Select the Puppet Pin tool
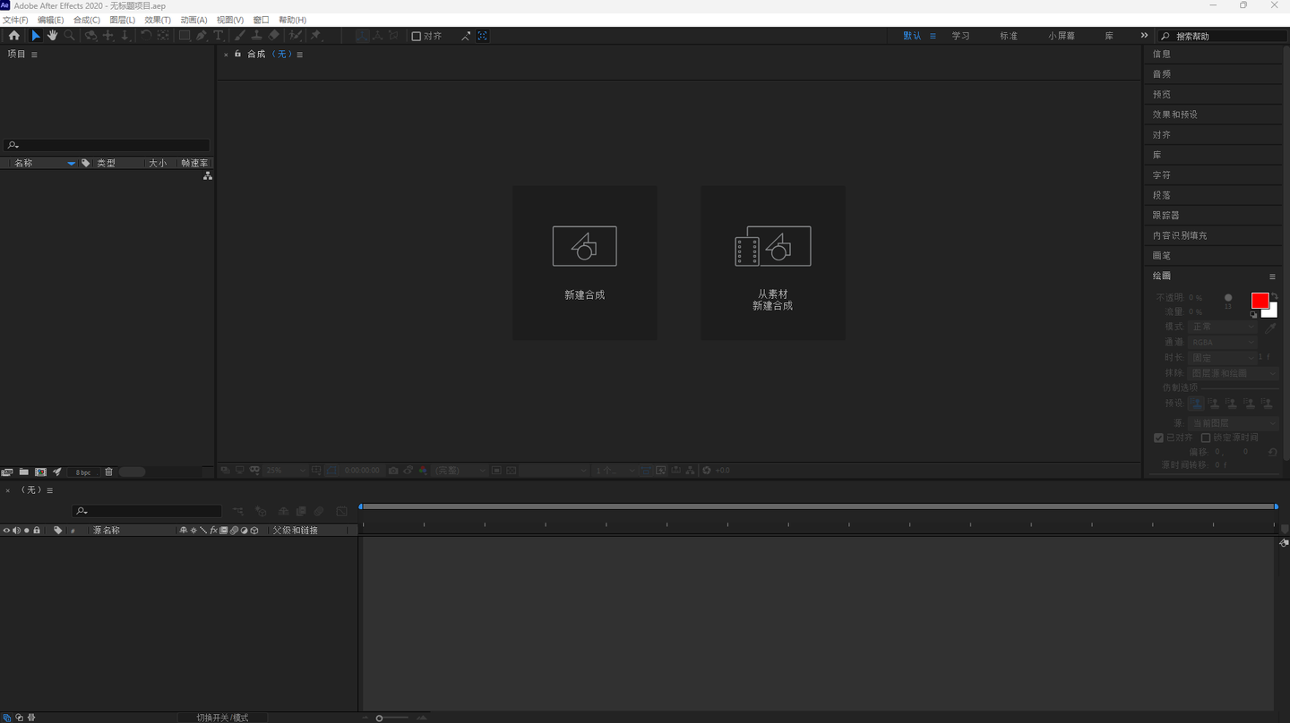 316,36
